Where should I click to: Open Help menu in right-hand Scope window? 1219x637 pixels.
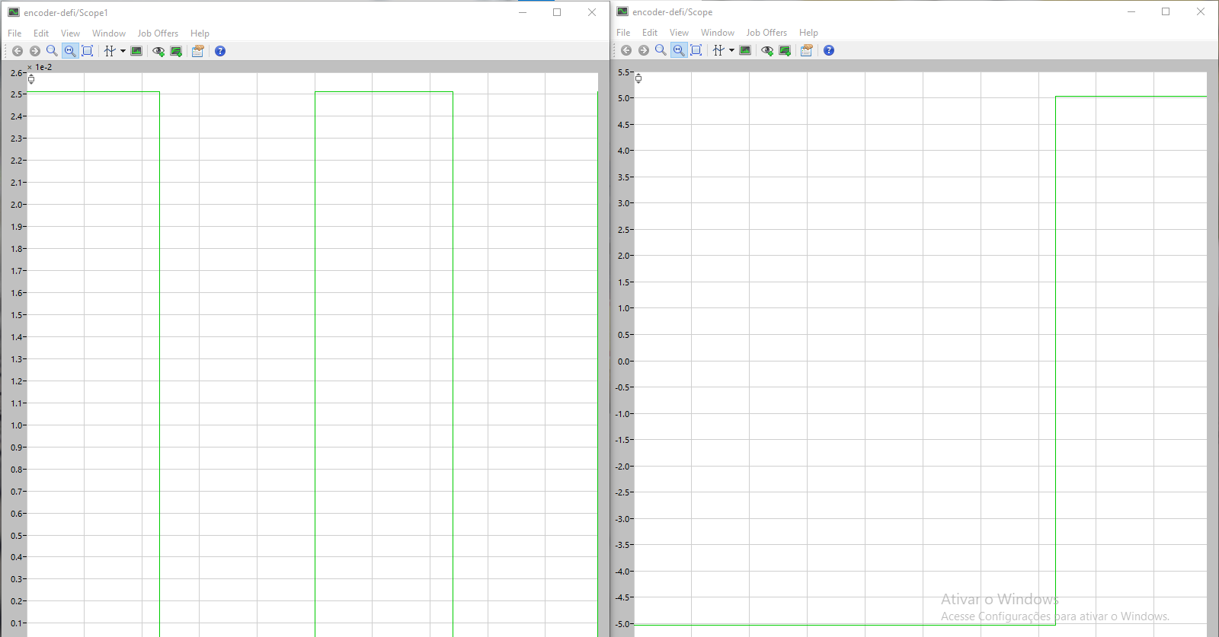[808, 33]
